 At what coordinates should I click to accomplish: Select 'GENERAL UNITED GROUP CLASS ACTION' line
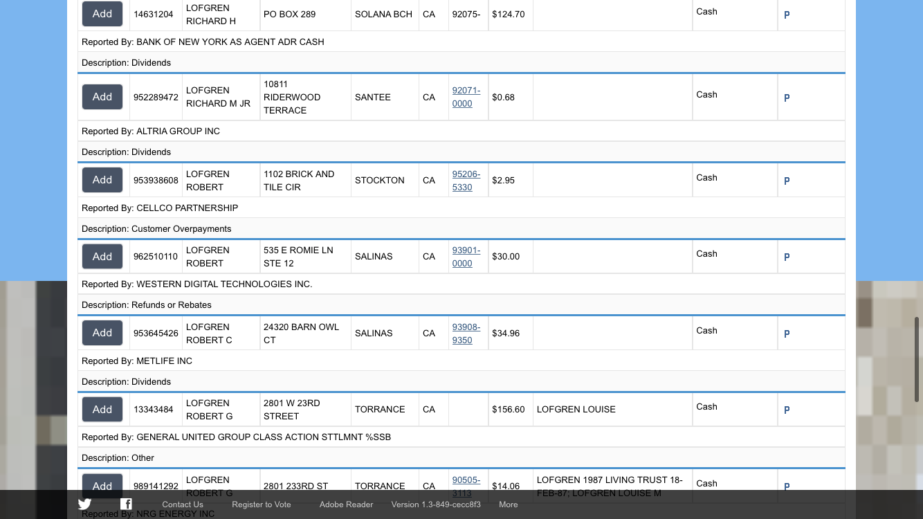[461, 437]
